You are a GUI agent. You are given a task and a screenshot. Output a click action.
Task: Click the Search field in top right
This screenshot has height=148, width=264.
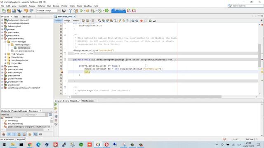245,6
